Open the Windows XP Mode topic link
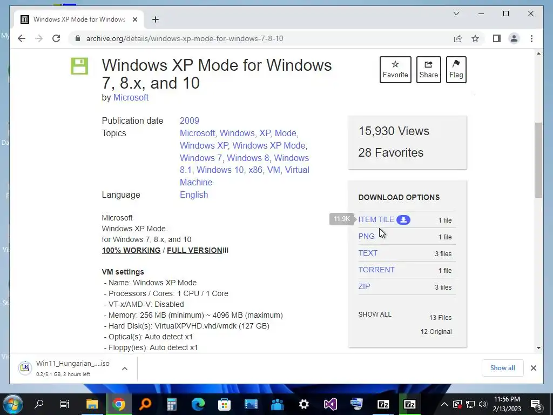The height and width of the screenshot is (415, 553). tap(268, 145)
